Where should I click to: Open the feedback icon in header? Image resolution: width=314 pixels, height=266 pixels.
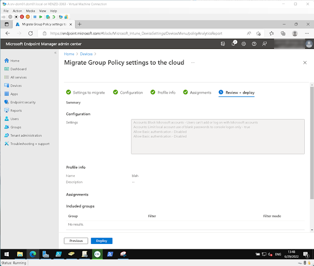click(x=264, y=44)
